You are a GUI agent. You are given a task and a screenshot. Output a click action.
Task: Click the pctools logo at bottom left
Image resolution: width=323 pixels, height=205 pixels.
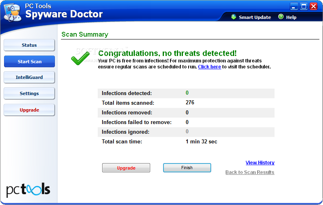(x=28, y=190)
